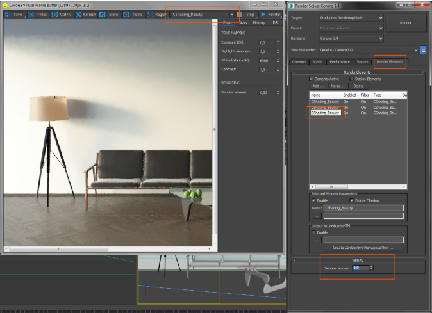The image size is (432, 313).
Task: Enable the Display Elements checkbox
Action: click(351, 79)
